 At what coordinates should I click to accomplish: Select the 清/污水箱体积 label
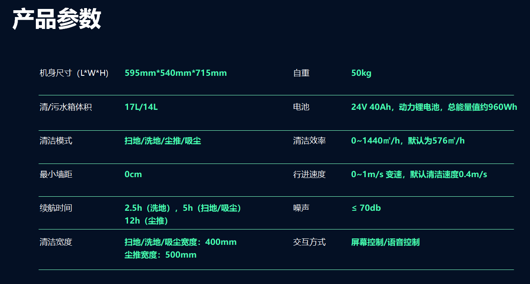coord(66,107)
